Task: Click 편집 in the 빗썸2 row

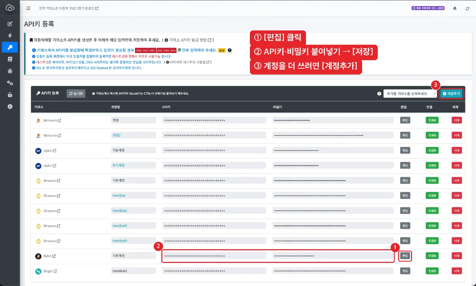Action: pos(405,135)
